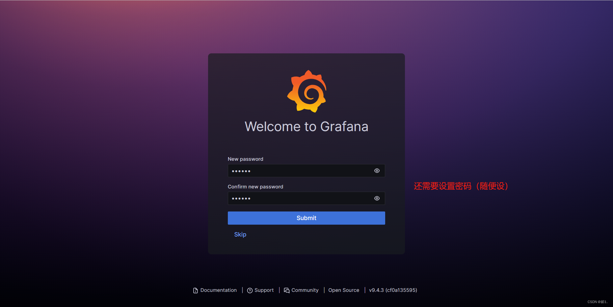
Task: Click the Confirm new password label
Action: 255,187
